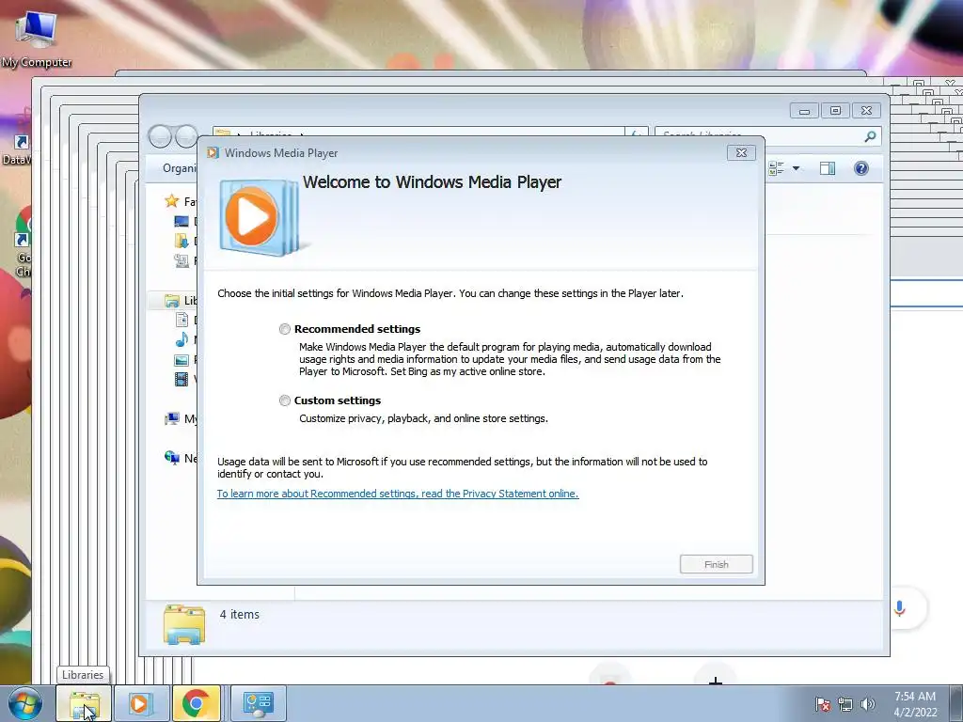Open the clock showing 7:54 AM
This screenshot has height=722, width=963.
click(x=914, y=697)
